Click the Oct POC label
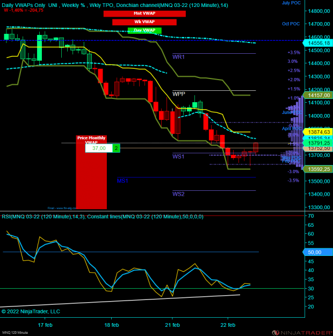The image size is (333, 336). pos(291,24)
